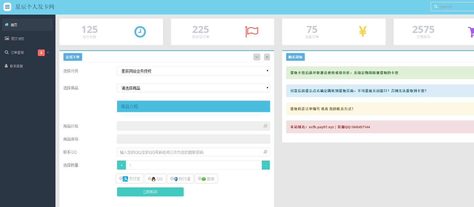Click the red 2 badge on 订单查询
This screenshot has width=474, height=207.
[x=41, y=52]
